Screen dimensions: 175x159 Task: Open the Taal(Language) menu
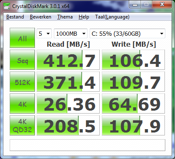(x=112, y=17)
